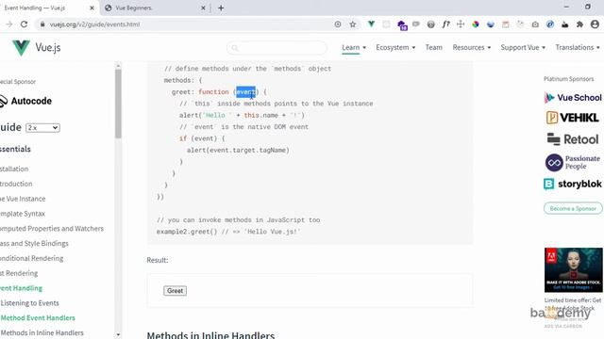Click the Greet button in Result
The width and height of the screenshot is (604, 339).
click(175, 291)
